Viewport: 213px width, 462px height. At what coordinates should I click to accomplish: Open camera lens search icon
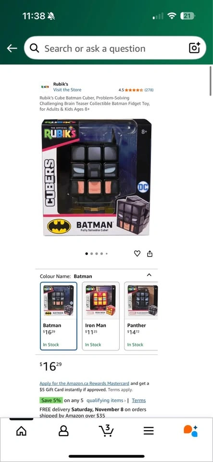click(194, 48)
